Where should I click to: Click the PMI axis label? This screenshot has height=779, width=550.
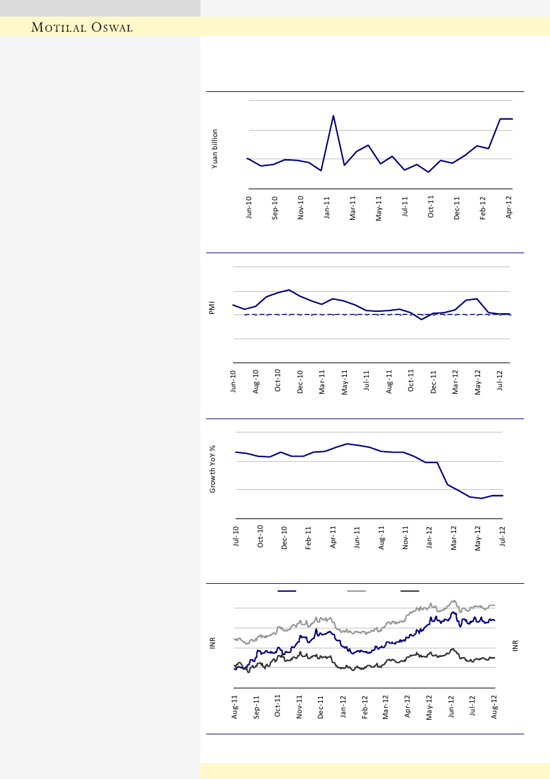point(212,313)
